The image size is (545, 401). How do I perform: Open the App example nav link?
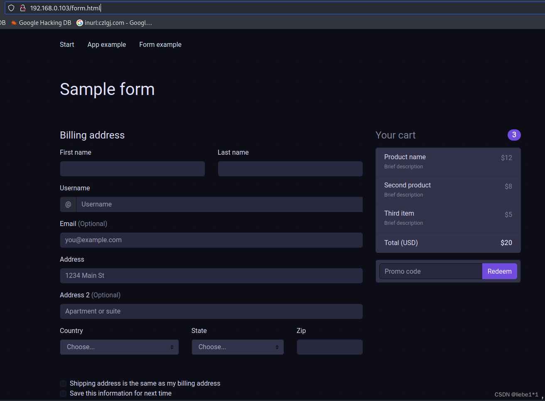106,44
